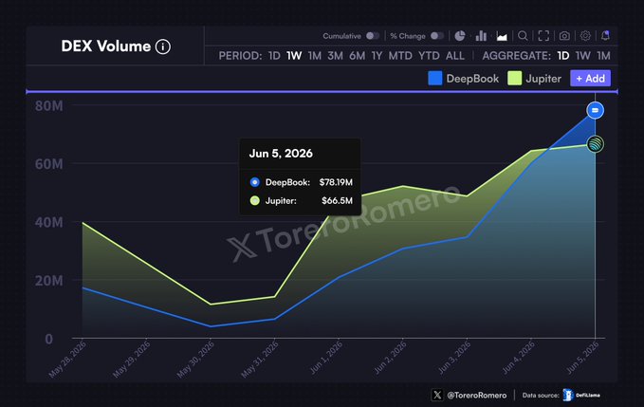Viewport: 644px width, 407px height.
Task: Toggle the % Change switch
Action: tap(437, 36)
